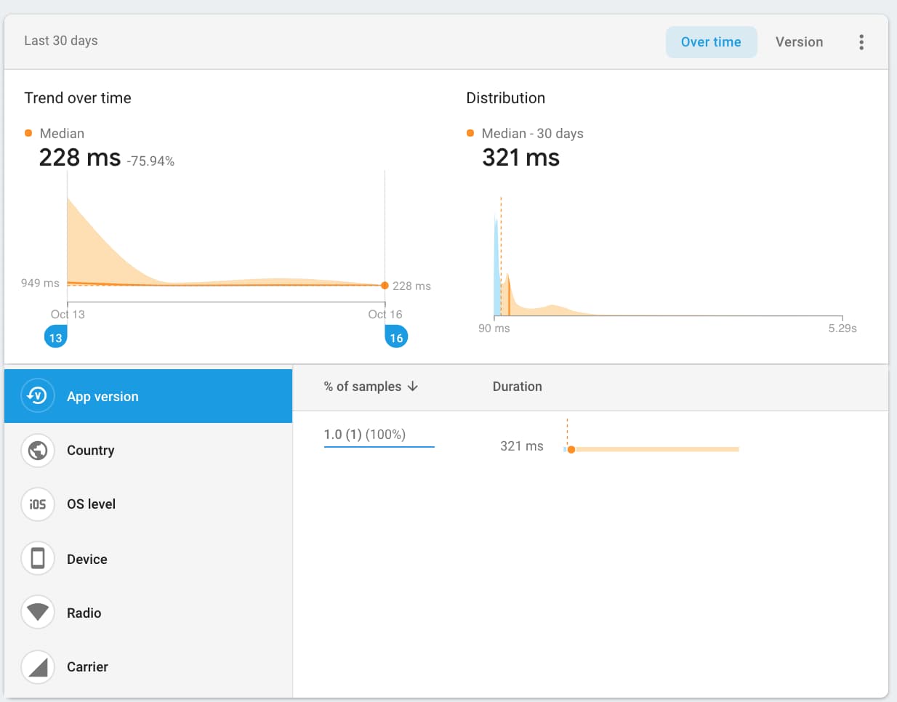
Task: Click the duration bar for version 1.0
Action: pyautogui.click(x=651, y=449)
